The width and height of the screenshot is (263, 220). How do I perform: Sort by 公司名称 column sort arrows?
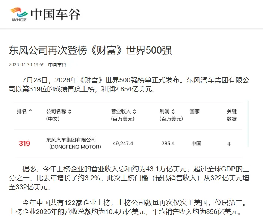[x=70, y=111]
